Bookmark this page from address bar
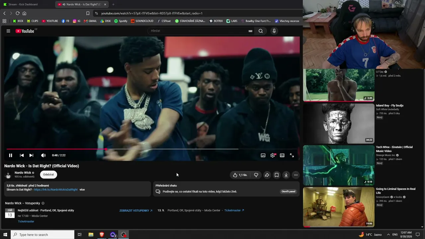 tap(88, 13)
